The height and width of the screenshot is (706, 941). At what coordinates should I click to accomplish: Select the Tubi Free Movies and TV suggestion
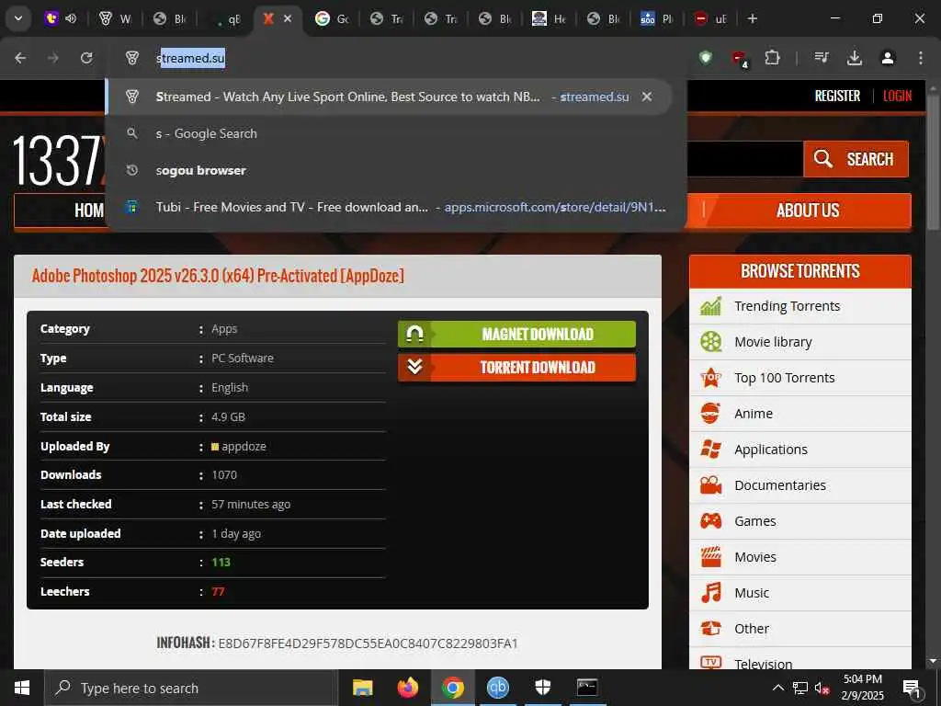tap(389, 207)
